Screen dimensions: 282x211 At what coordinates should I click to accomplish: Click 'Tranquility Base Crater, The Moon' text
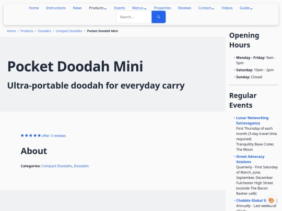pos(255,147)
